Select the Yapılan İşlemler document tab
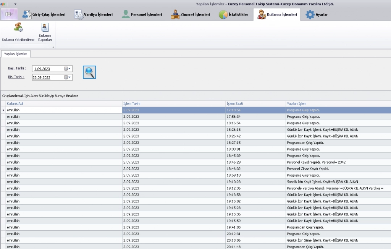391x249 pixels. 15,54
